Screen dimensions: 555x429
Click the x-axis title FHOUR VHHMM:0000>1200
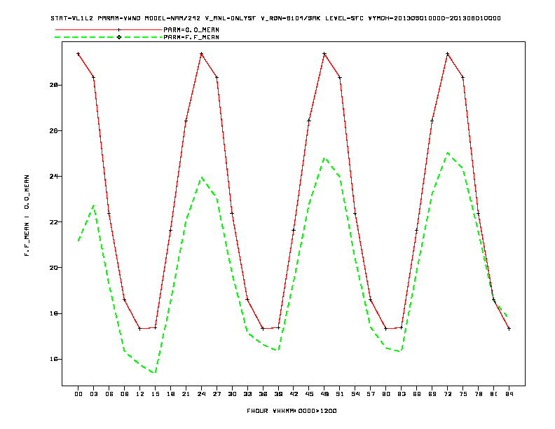coord(292,411)
